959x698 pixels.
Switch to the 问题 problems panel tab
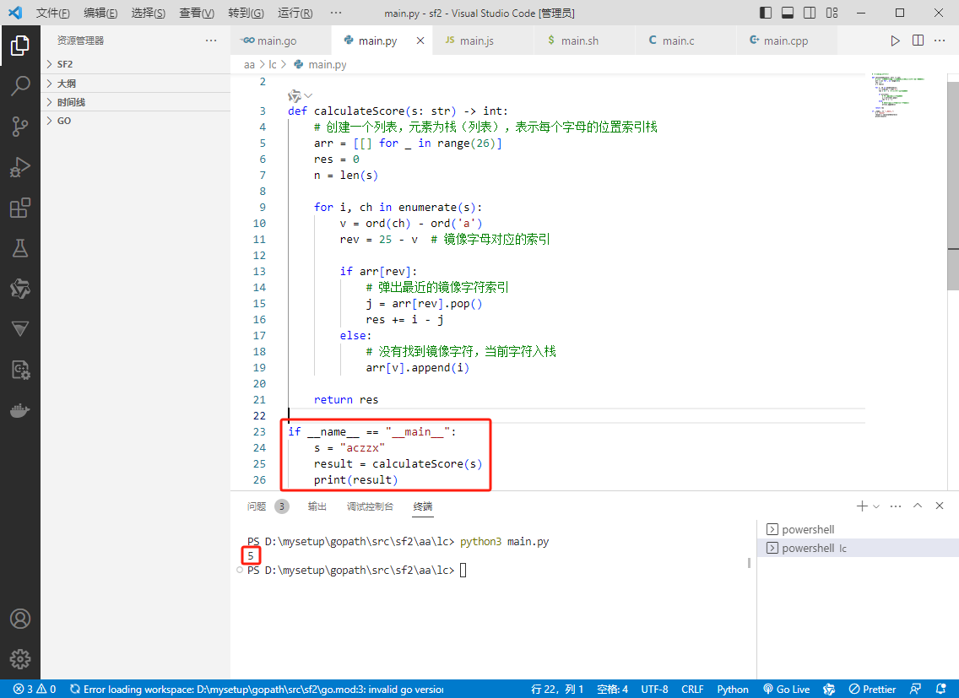click(x=257, y=506)
